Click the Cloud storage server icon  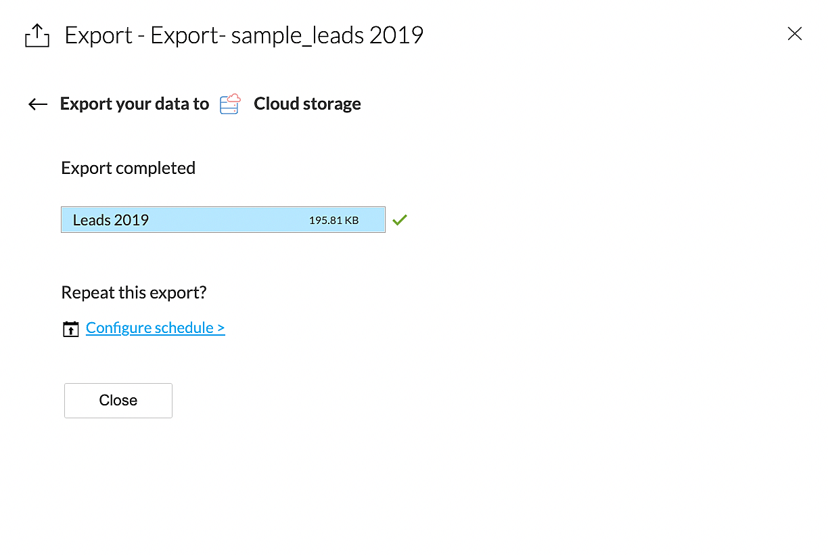[231, 104]
